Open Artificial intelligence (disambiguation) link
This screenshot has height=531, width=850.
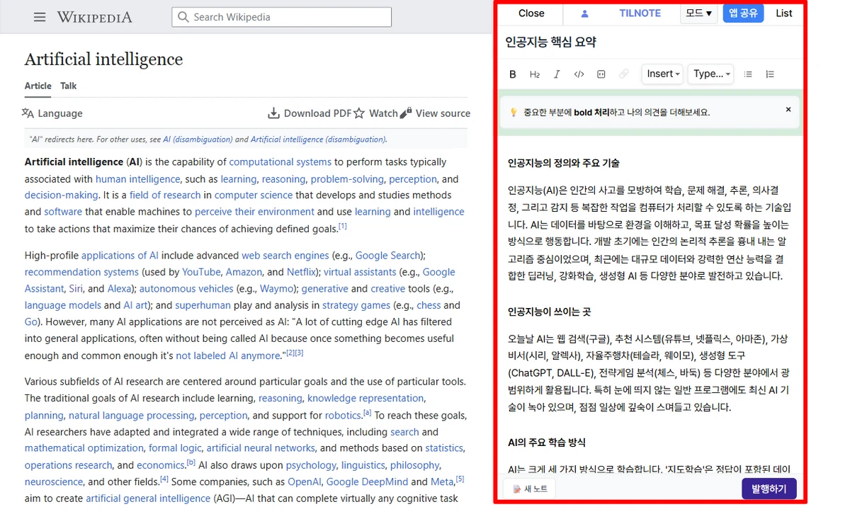click(318, 139)
